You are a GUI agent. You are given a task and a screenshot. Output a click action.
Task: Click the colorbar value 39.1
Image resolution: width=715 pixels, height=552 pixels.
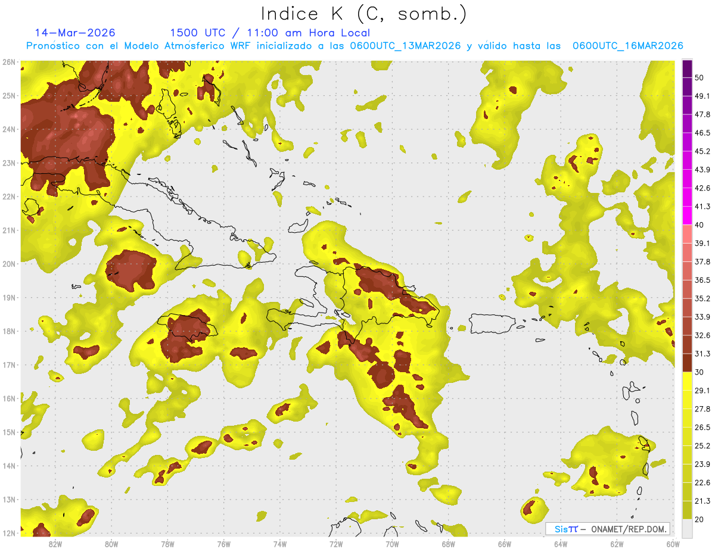[702, 243]
